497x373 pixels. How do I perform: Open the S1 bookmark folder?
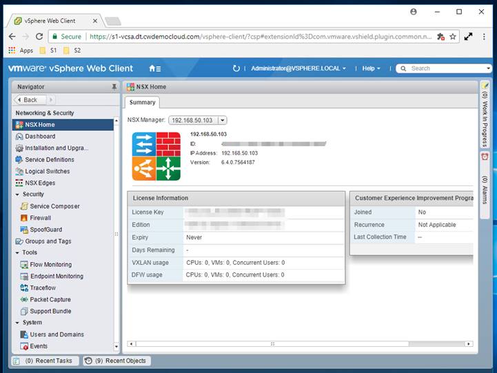(x=48, y=50)
